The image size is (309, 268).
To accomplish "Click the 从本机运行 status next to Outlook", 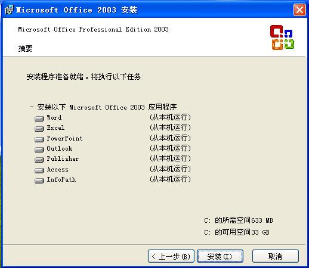I will tap(170, 148).
